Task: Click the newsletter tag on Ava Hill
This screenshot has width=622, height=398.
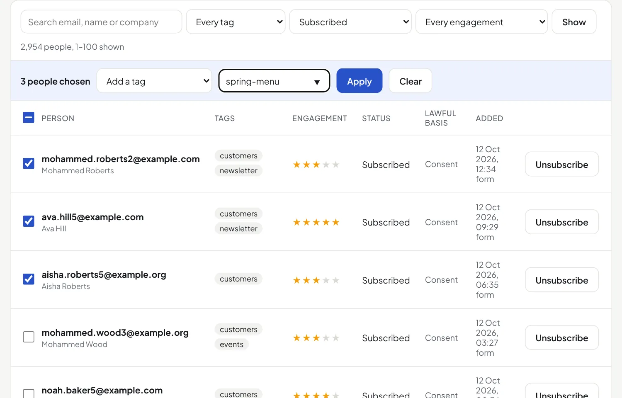Action: [x=238, y=229]
